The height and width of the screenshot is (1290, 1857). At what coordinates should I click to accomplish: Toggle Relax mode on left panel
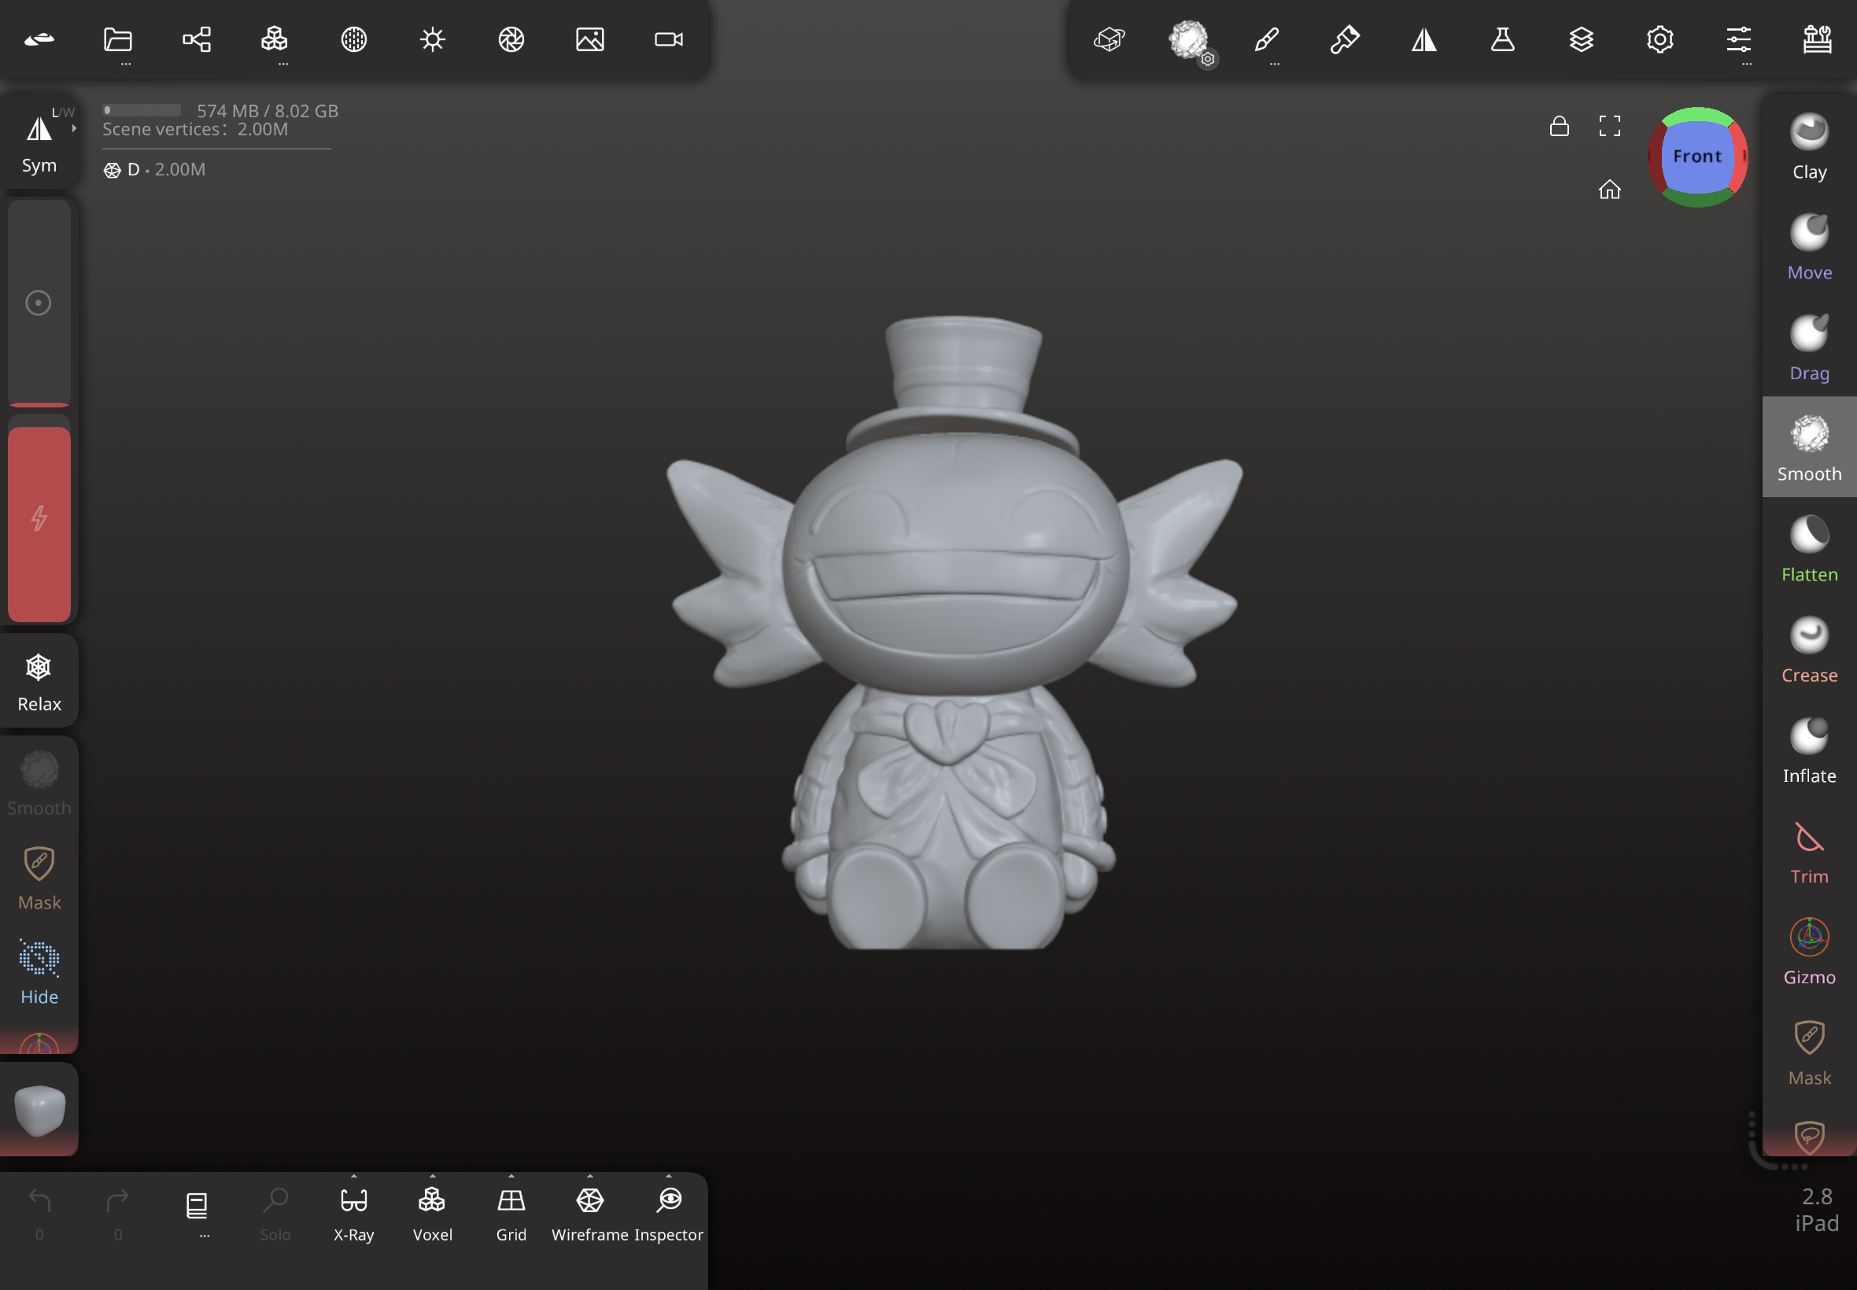(39, 681)
